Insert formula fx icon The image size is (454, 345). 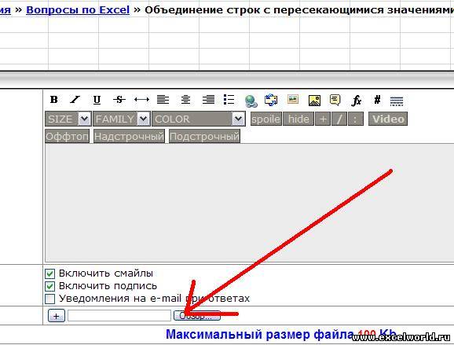[x=356, y=101]
